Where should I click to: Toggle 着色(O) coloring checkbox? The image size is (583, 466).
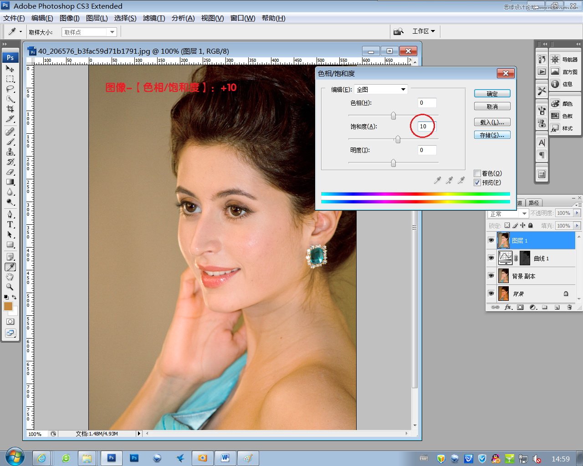[x=477, y=173]
